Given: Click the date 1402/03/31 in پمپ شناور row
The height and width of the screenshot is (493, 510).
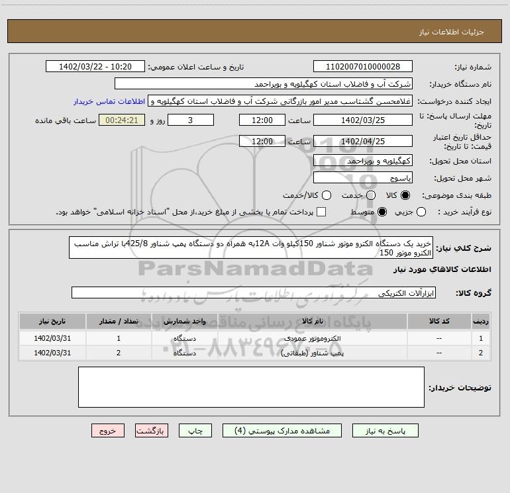Looking at the screenshot, I should [x=52, y=353].
